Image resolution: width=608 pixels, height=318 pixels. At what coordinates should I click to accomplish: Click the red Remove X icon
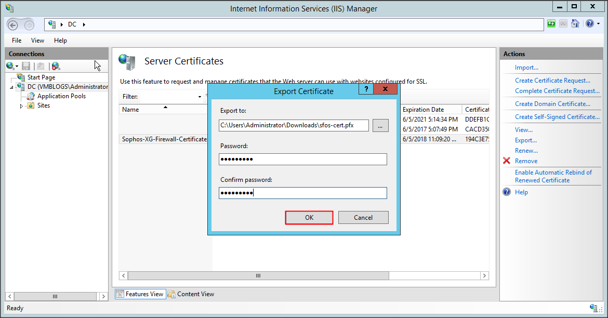[507, 161]
